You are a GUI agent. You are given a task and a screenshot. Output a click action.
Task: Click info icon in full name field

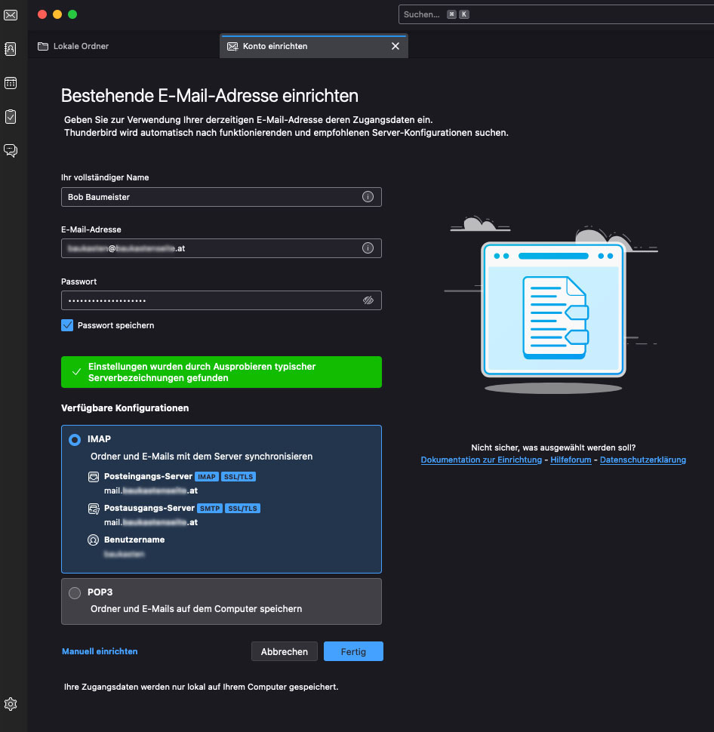tap(368, 196)
